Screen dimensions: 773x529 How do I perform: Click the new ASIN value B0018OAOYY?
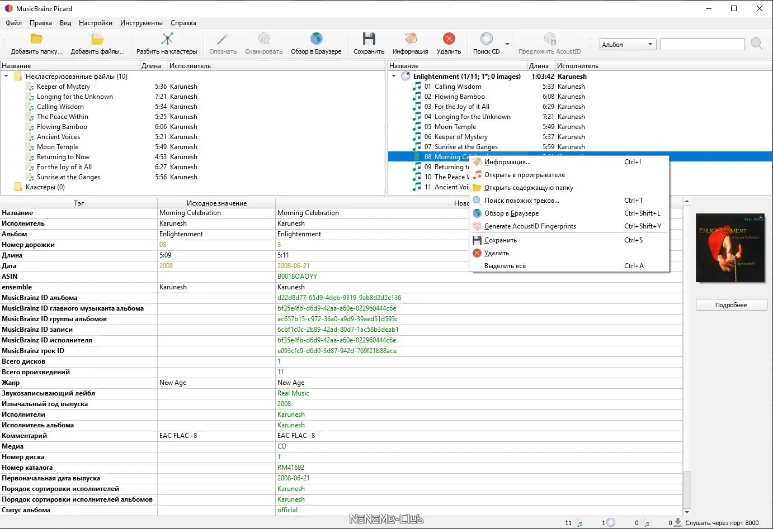click(297, 277)
